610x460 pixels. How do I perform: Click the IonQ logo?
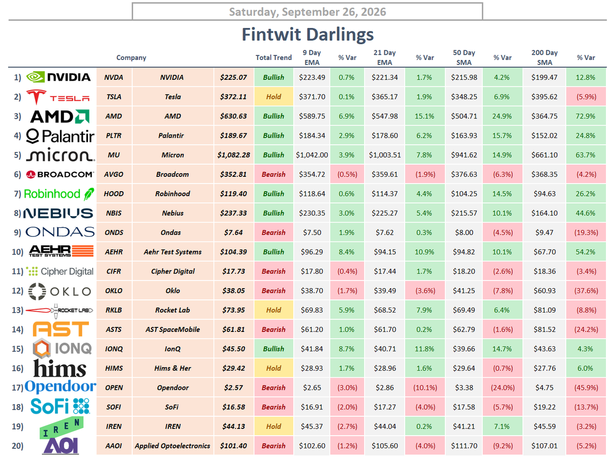point(62,348)
